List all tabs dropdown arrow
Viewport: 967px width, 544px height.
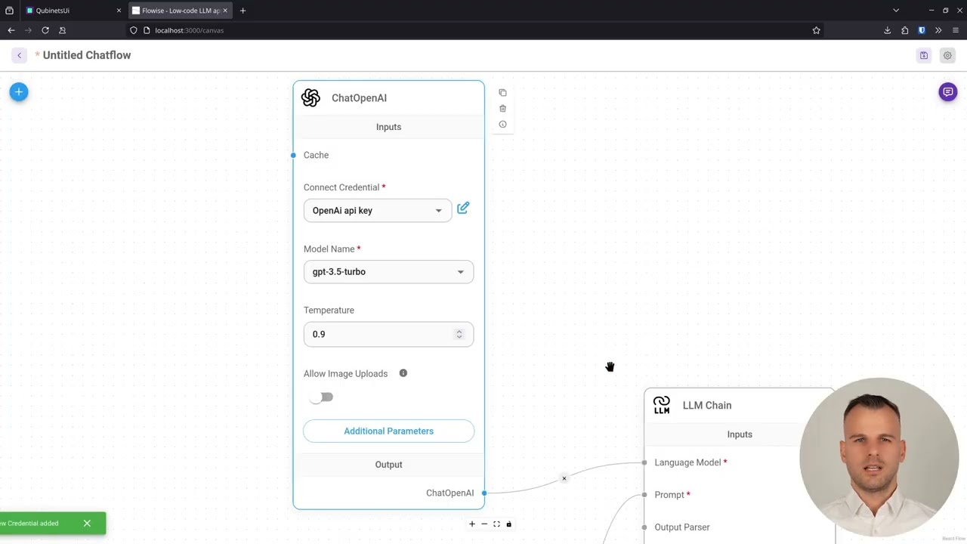pyautogui.click(x=896, y=11)
